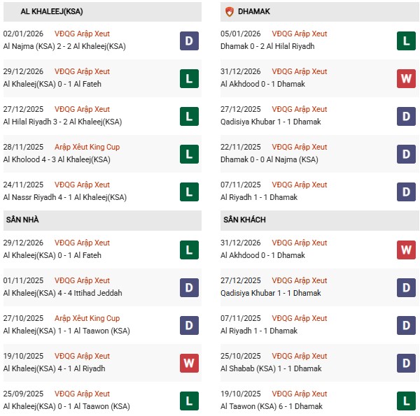Select the DHAMAK team header

point(254,12)
